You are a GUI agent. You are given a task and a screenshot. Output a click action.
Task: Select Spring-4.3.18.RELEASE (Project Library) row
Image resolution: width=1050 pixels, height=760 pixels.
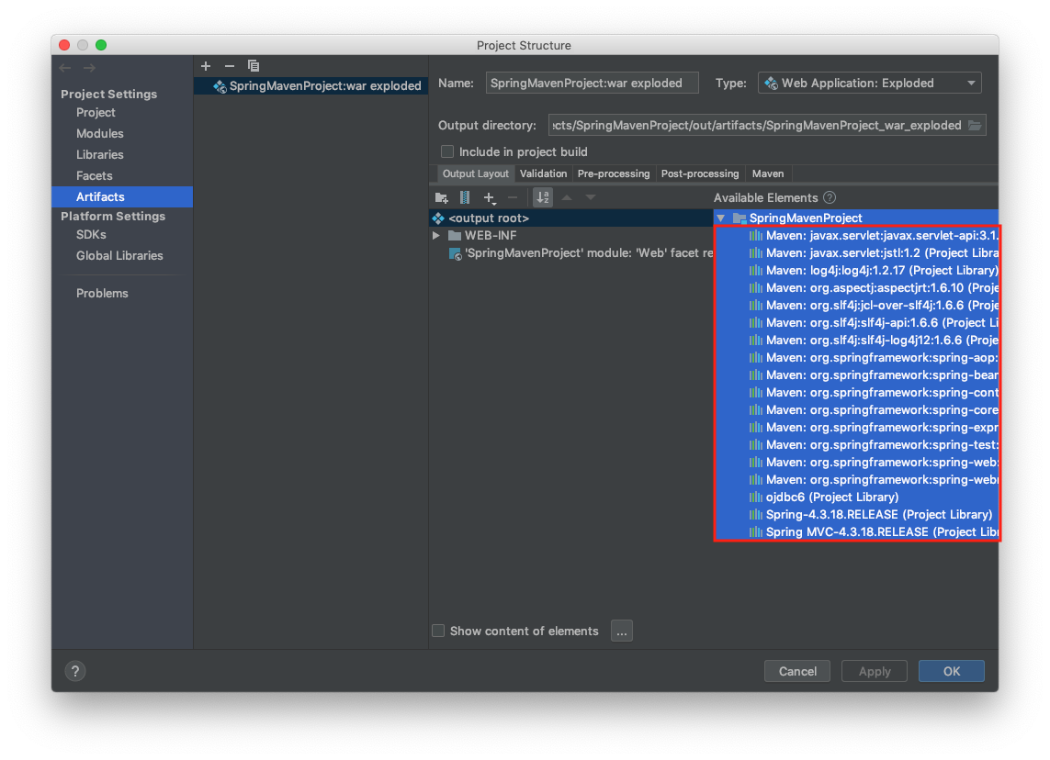point(857,515)
